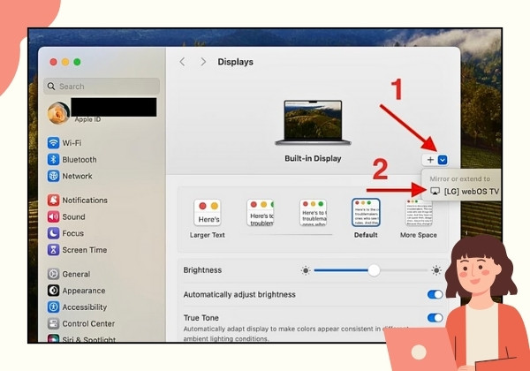Click the Apple ID profile avatar
This screenshot has width=530, height=371.
click(x=58, y=113)
